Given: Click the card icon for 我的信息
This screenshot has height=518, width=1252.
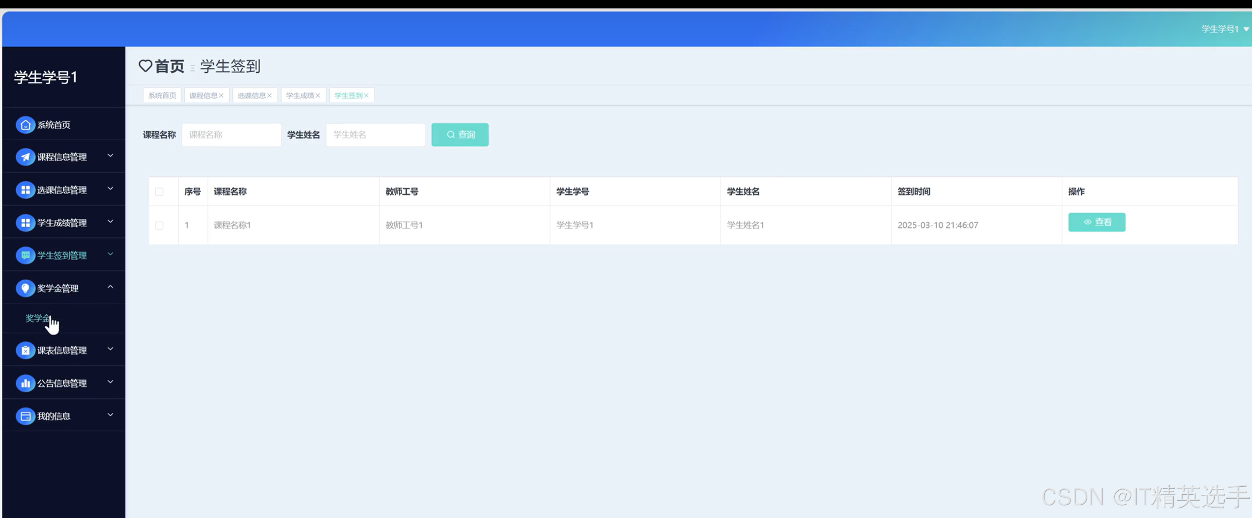Looking at the screenshot, I should (25, 416).
